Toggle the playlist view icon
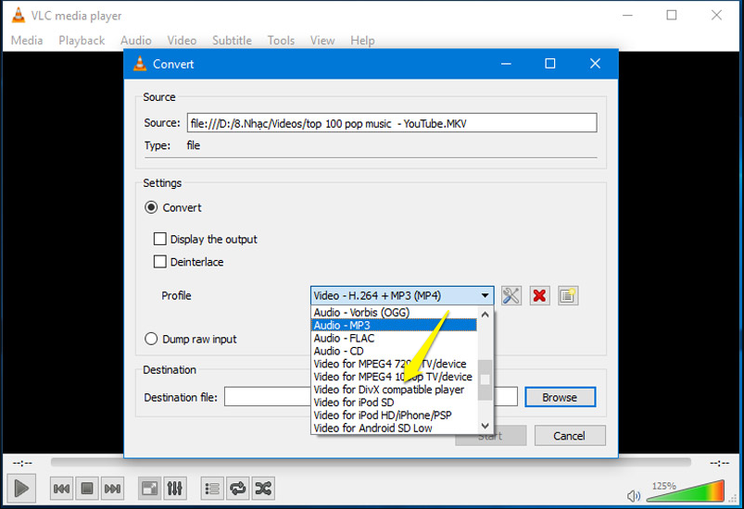Image resolution: width=744 pixels, height=509 pixels. coord(212,488)
